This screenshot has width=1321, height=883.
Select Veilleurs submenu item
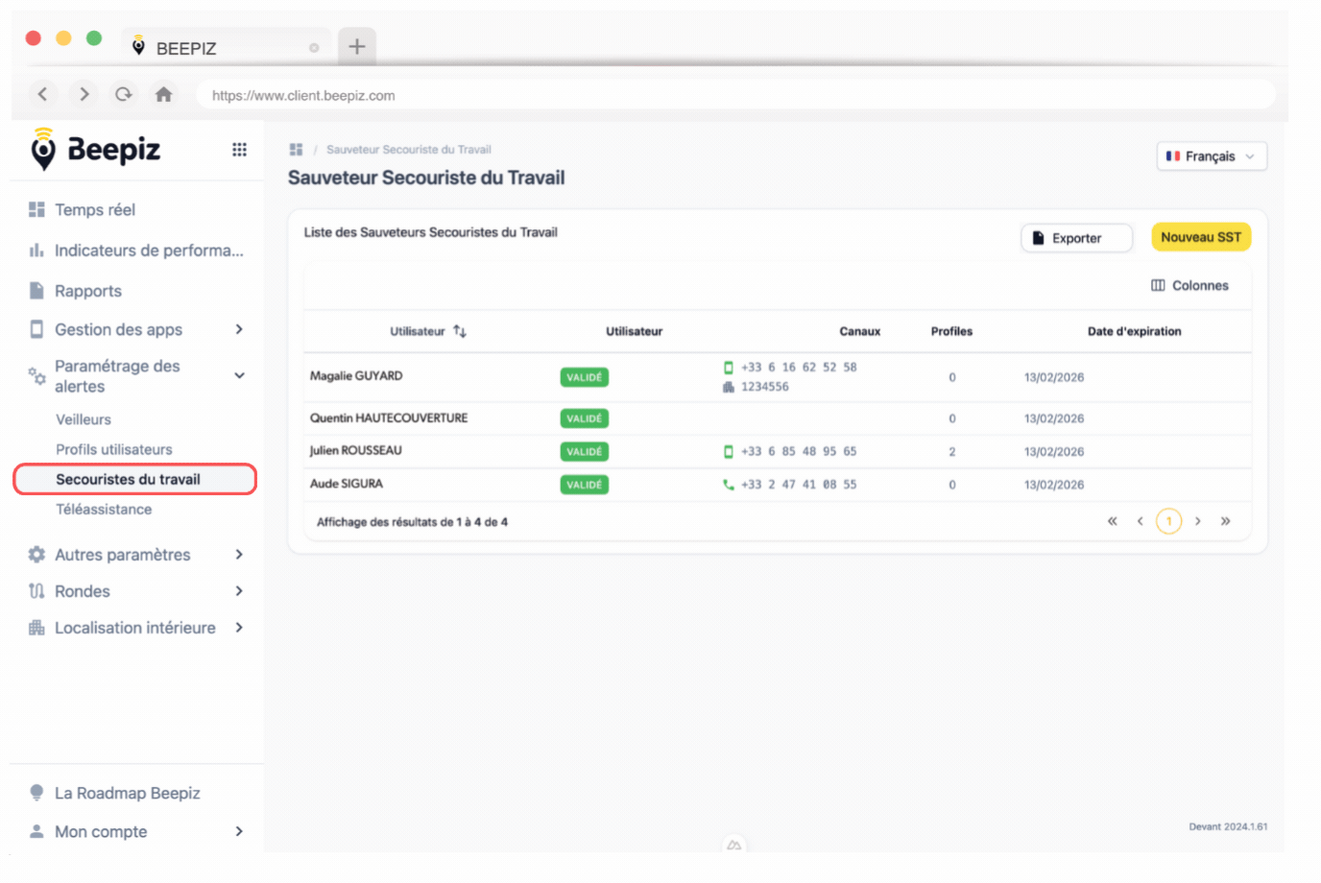point(84,419)
